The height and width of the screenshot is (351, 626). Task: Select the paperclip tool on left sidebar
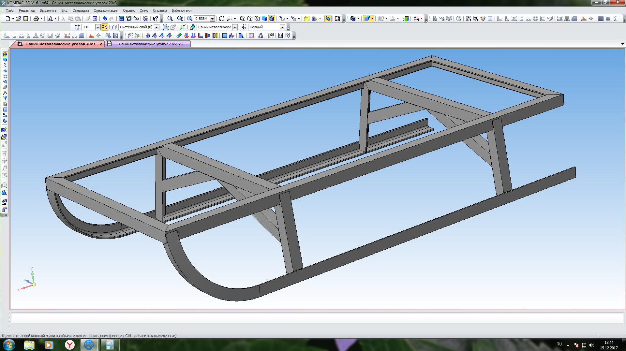tap(5, 87)
